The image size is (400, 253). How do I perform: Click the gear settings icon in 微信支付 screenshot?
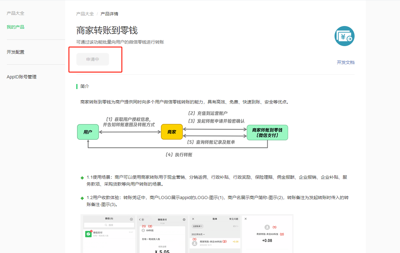184,220
